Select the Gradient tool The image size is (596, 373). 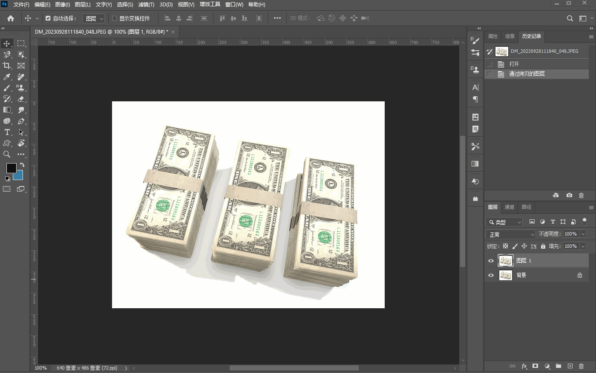click(x=7, y=110)
